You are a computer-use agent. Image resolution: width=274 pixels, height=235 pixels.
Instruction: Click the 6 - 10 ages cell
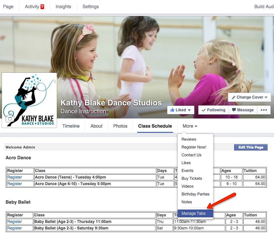(232, 184)
